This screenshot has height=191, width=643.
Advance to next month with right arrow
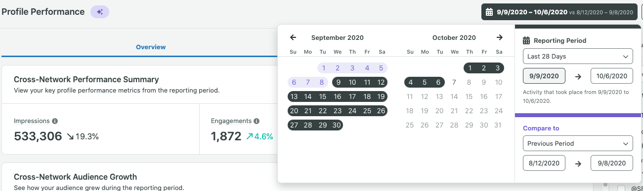(x=500, y=37)
